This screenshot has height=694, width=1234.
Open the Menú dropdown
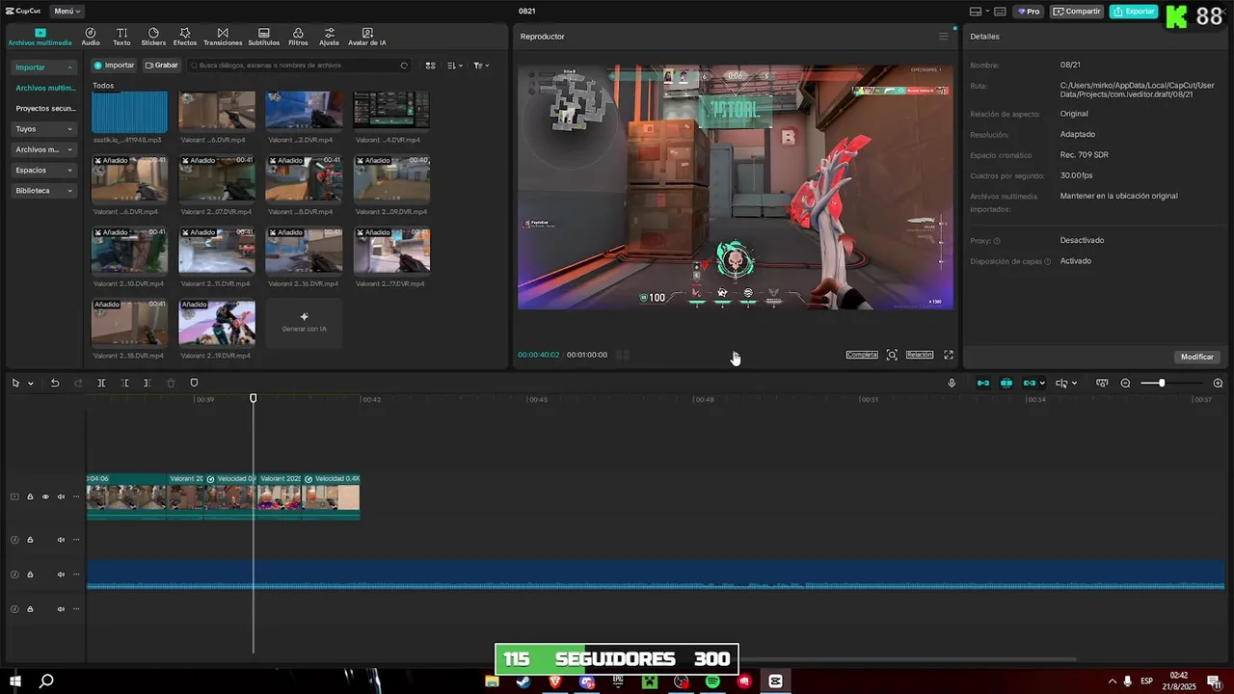click(x=67, y=12)
